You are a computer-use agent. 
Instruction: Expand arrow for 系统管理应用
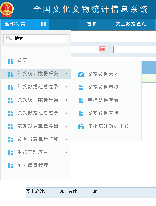tap(66, 152)
